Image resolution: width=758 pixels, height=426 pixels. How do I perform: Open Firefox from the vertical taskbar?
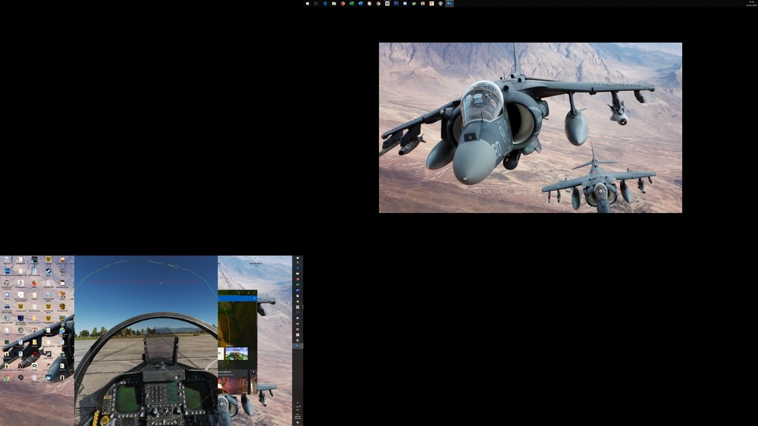tap(298, 280)
